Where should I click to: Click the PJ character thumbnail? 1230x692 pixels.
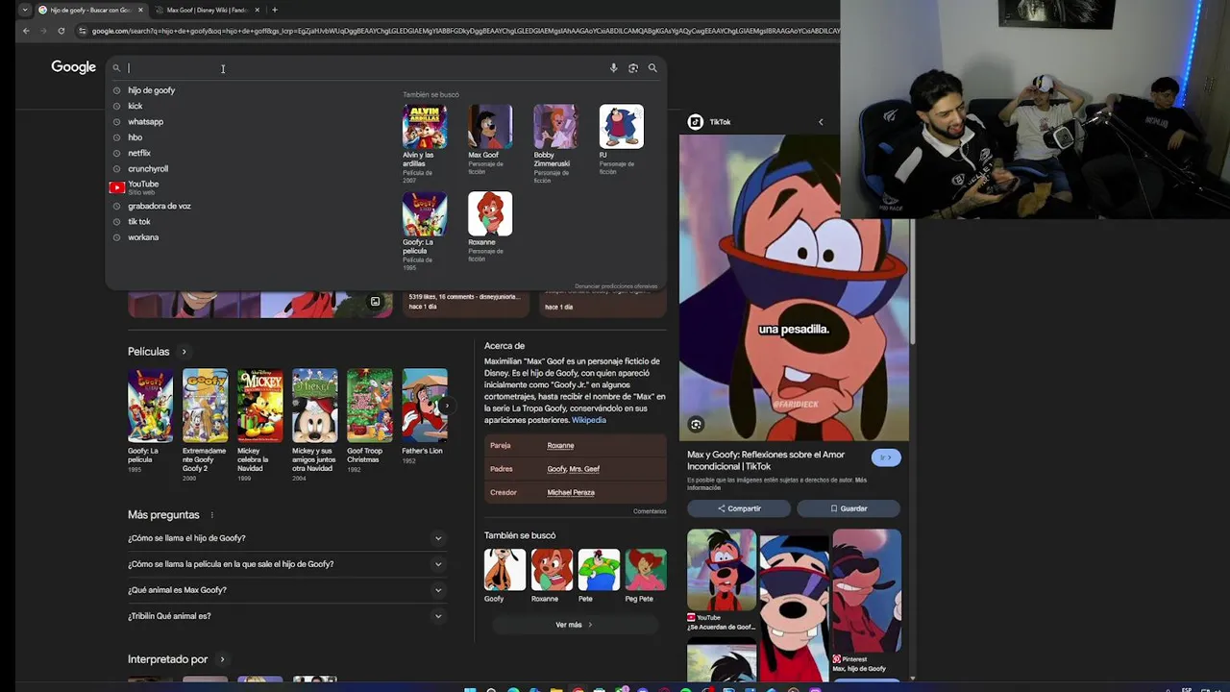pyautogui.click(x=621, y=127)
